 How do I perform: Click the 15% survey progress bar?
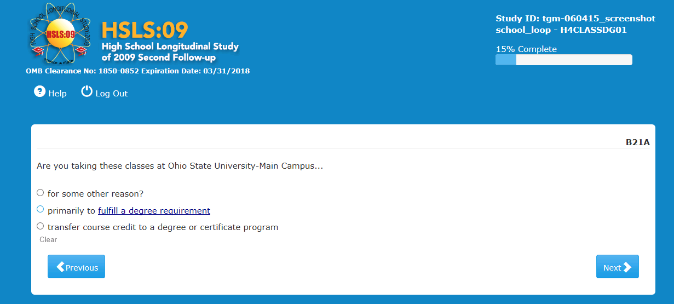(563, 60)
